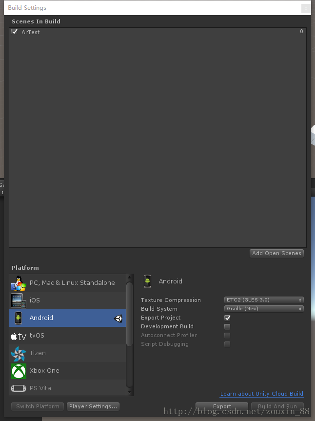Click the PC, Mac & Linux Standalone platform icon
Screen dimensions: 315x421
click(18, 283)
